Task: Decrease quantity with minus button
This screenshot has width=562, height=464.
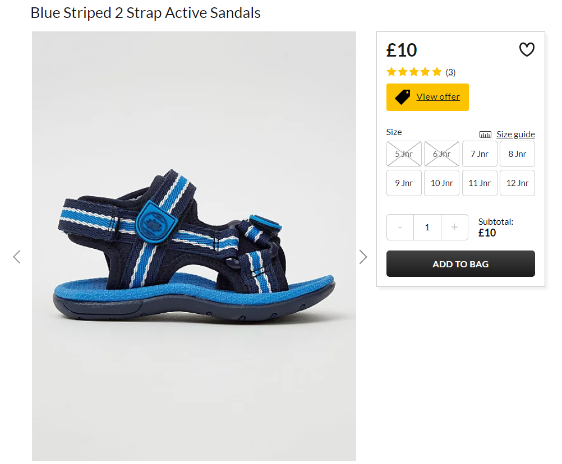Action: click(400, 227)
